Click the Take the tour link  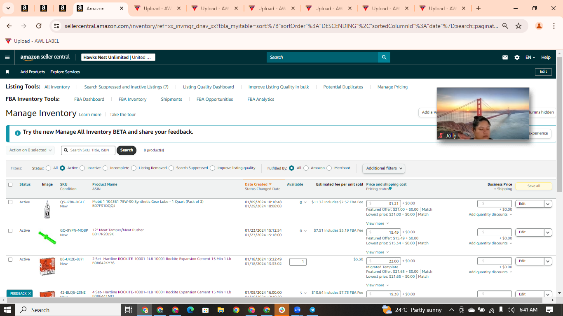point(123,115)
